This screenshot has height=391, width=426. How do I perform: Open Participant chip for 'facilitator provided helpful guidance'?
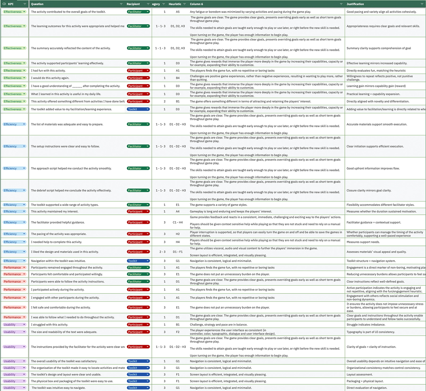click(x=138, y=222)
